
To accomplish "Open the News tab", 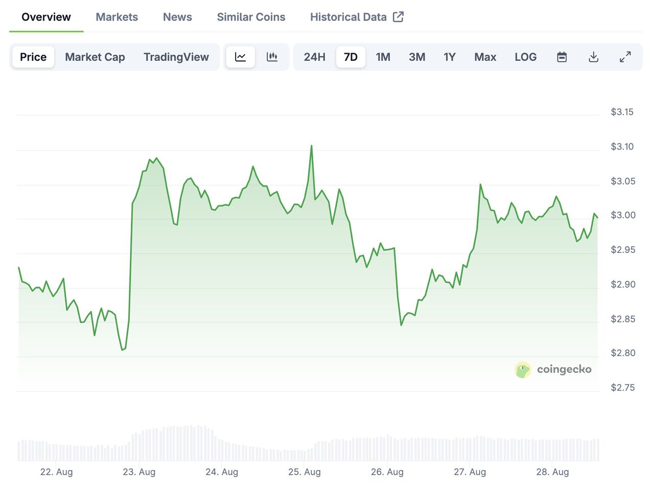I will point(177,16).
